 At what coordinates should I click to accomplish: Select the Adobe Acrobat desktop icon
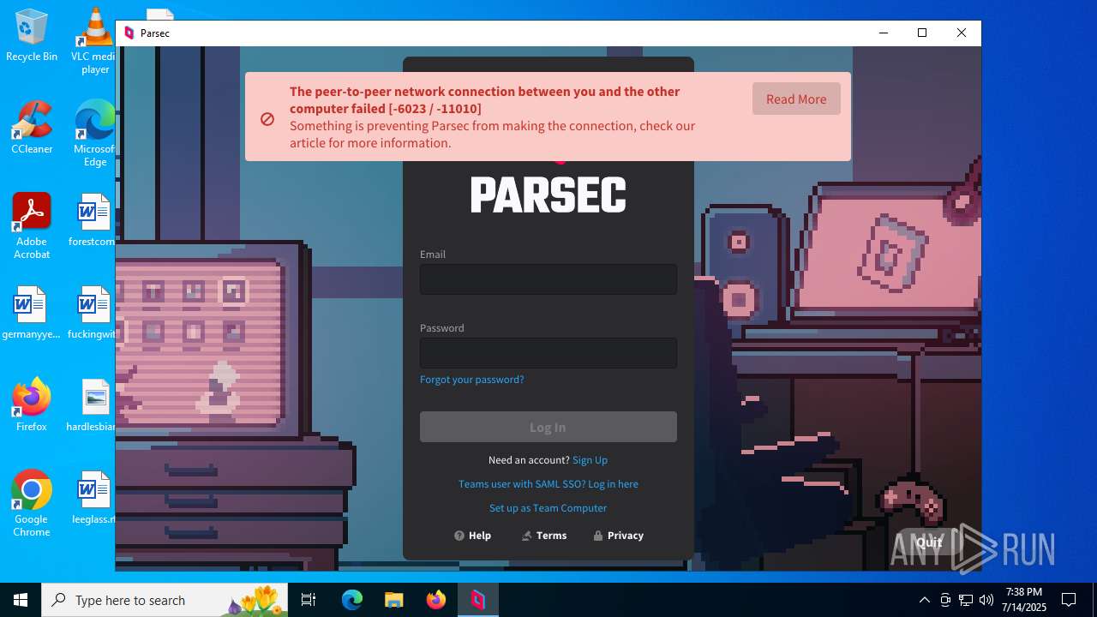click(x=32, y=226)
